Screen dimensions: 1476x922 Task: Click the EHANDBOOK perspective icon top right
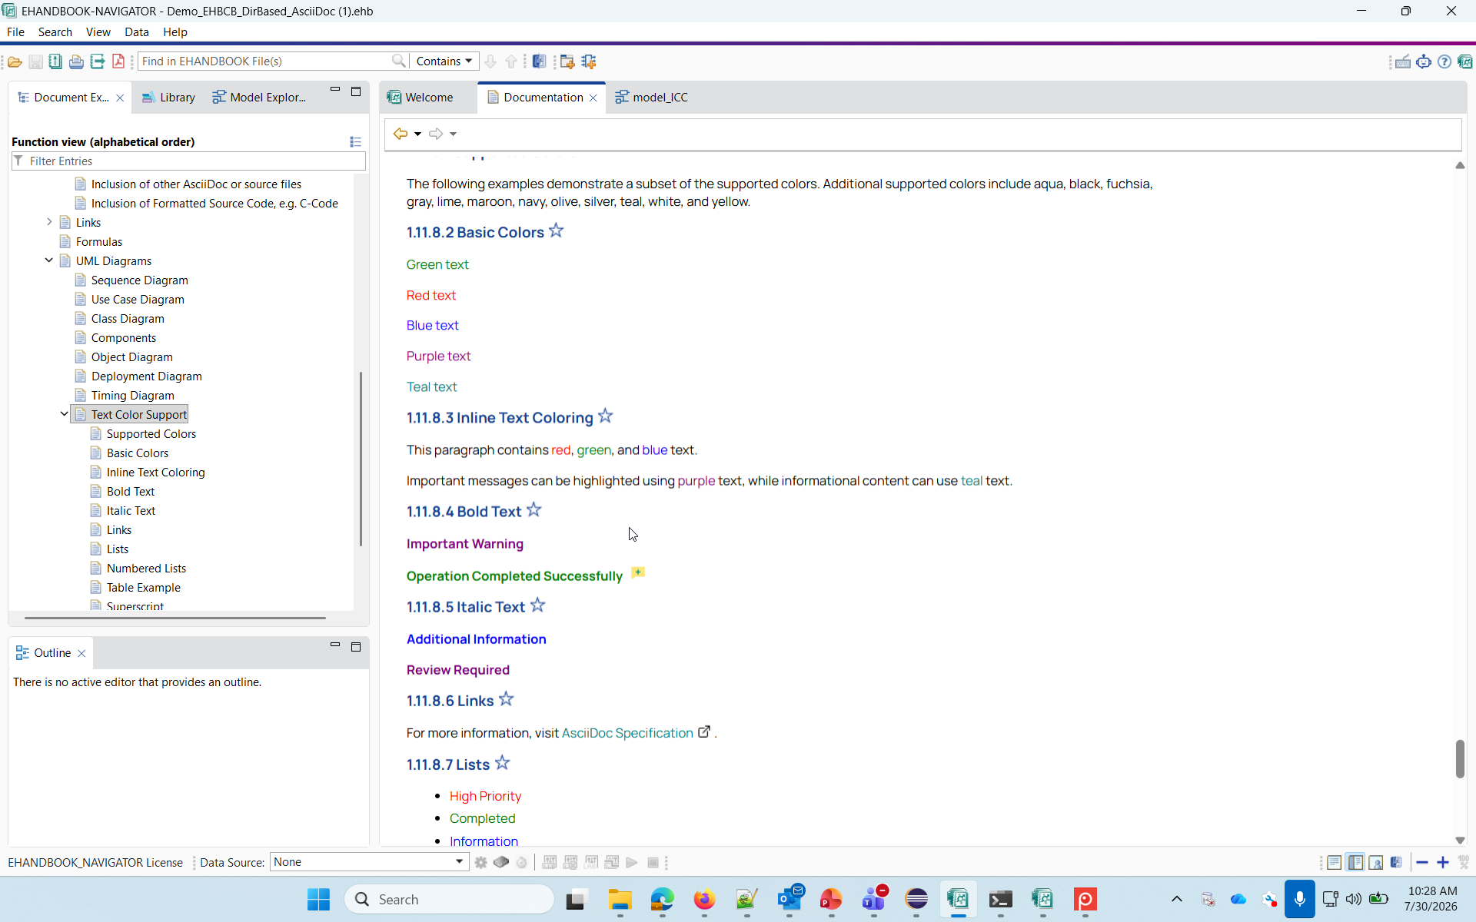point(1465,61)
